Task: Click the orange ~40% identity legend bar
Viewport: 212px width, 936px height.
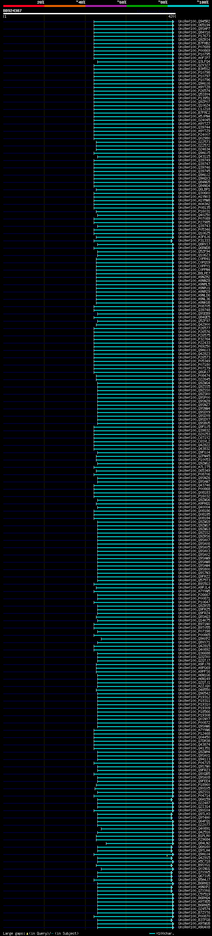Action: click(x=65, y=6)
